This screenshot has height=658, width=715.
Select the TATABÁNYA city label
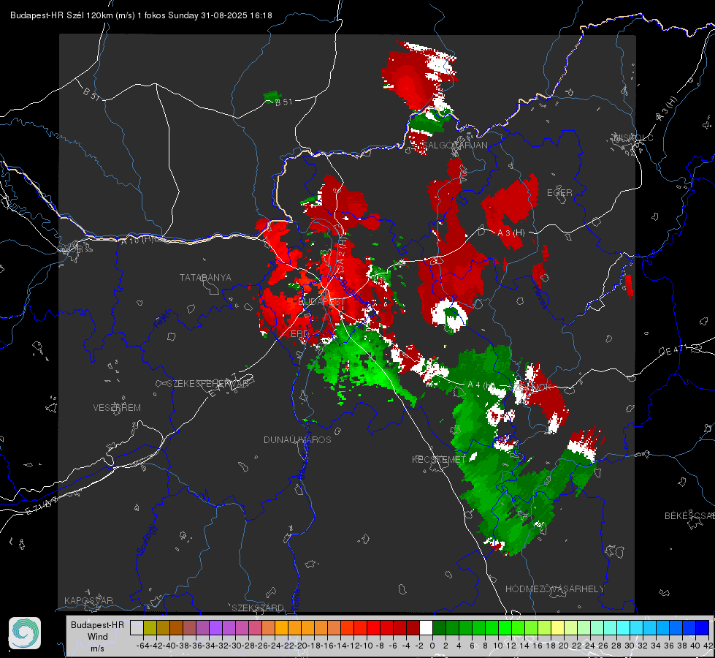tap(205, 278)
